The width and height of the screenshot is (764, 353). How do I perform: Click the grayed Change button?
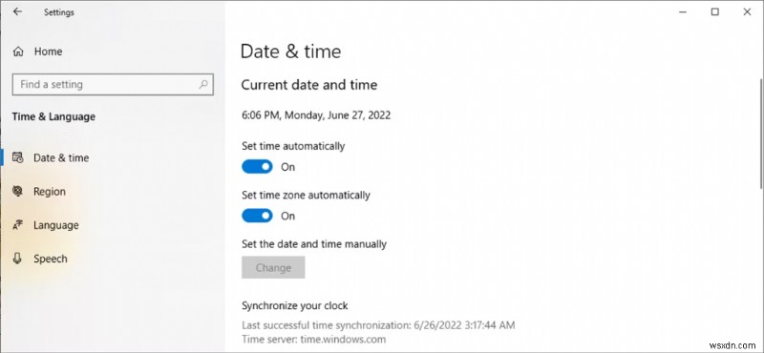coord(273,267)
